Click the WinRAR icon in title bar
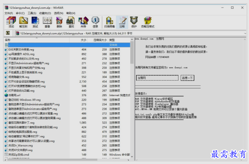The width and height of the screenshot is (249, 164). tap(6, 8)
